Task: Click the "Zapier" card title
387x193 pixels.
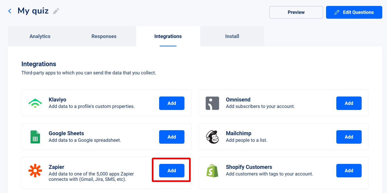Action: (56, 167)
